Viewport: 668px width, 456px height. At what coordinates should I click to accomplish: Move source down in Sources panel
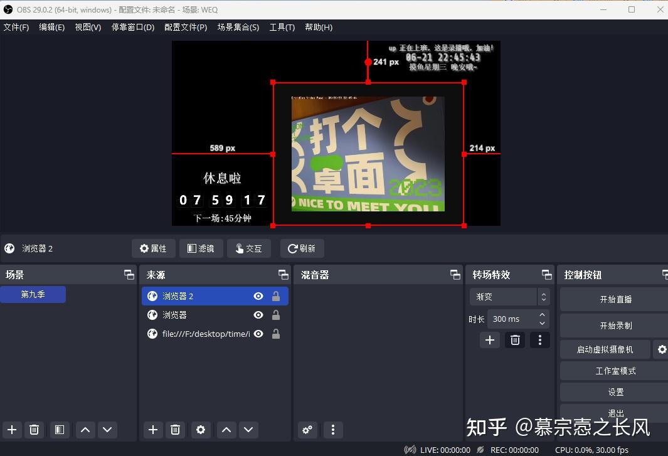pyautogui.click(x=248, y=430)
